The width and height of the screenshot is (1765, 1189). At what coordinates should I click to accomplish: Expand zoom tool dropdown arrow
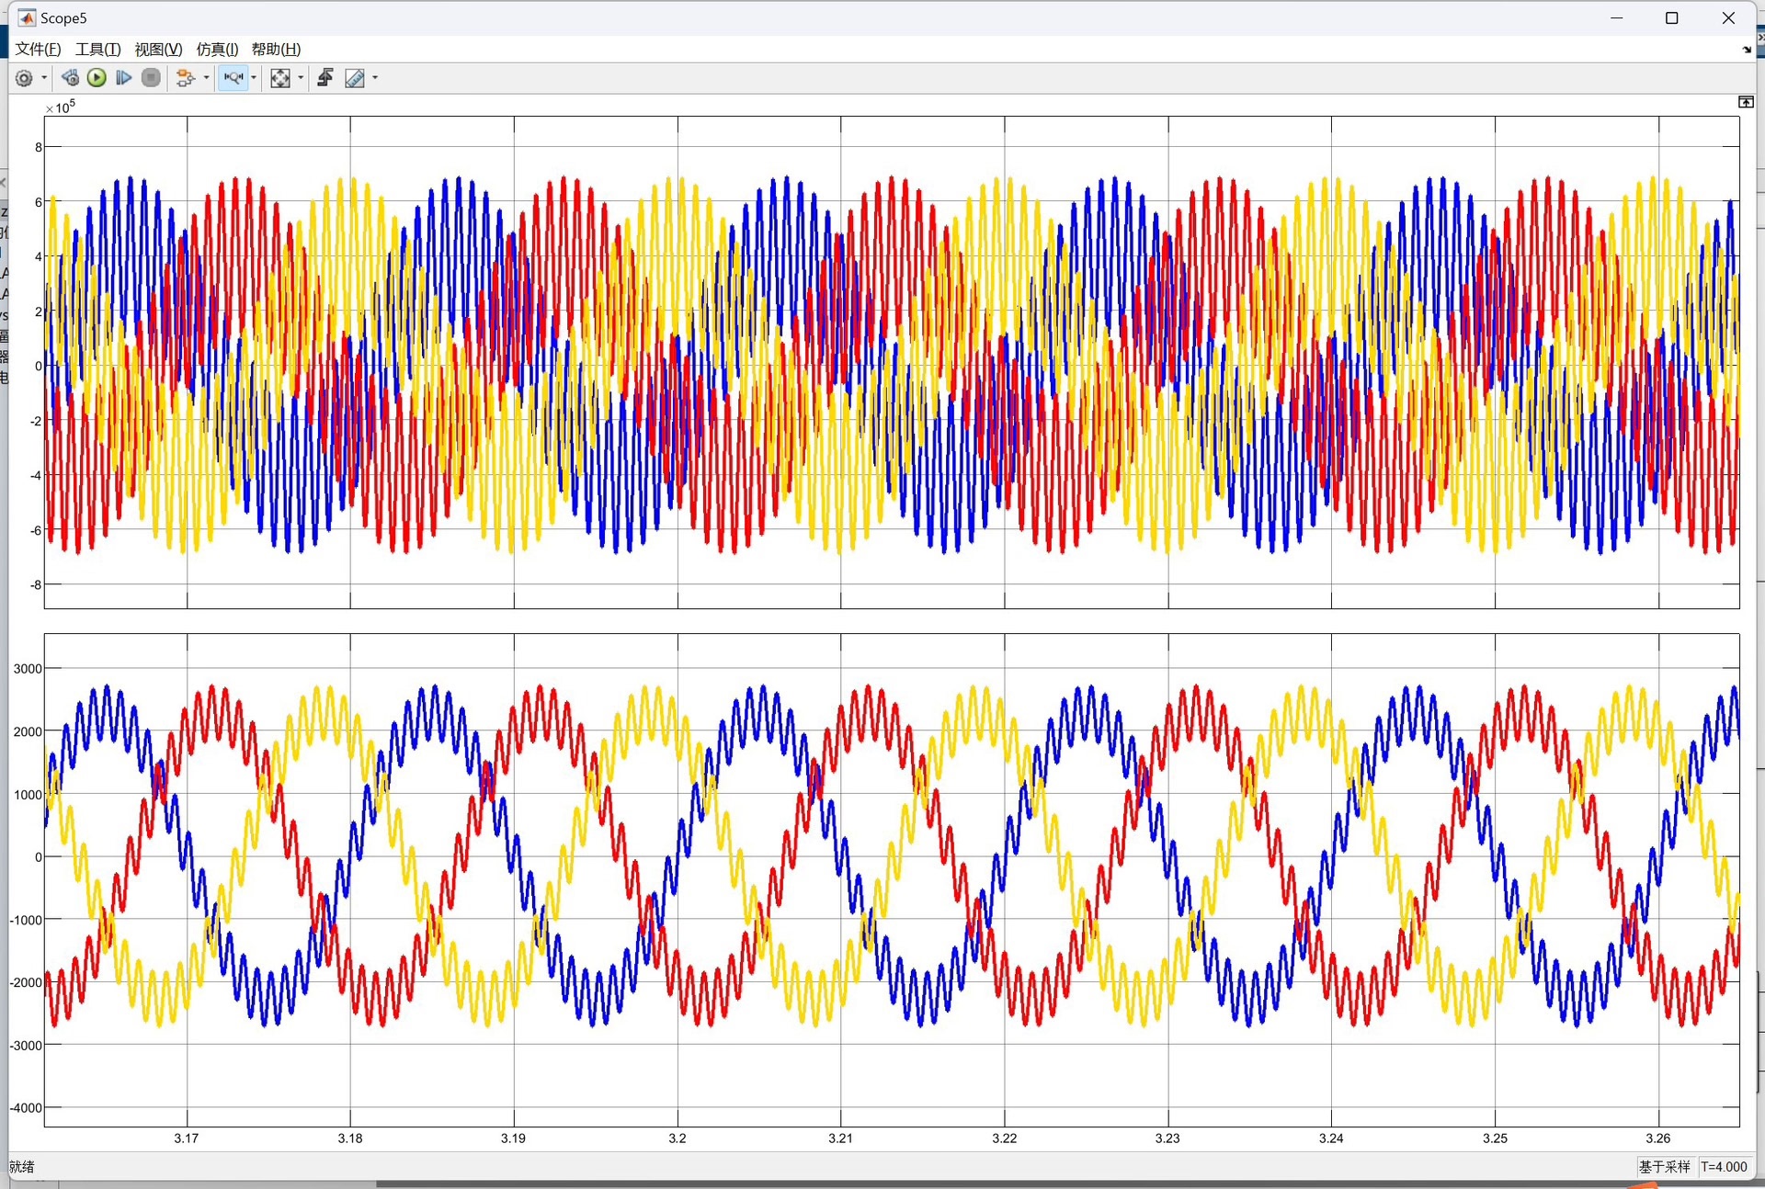coord(254,78)
